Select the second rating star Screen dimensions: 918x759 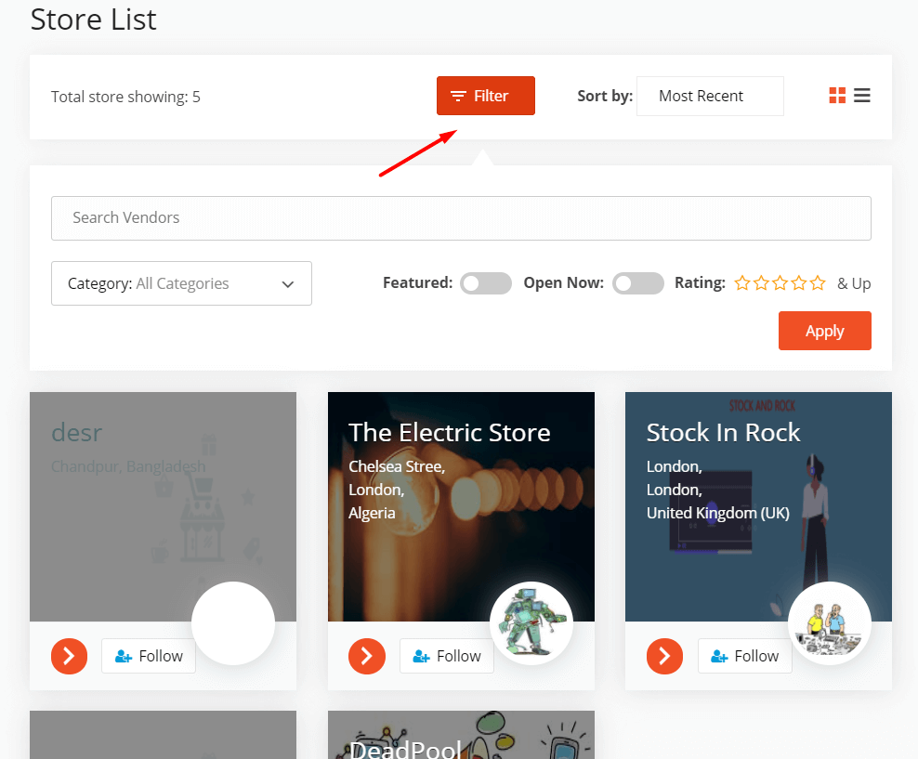(761, 283)
